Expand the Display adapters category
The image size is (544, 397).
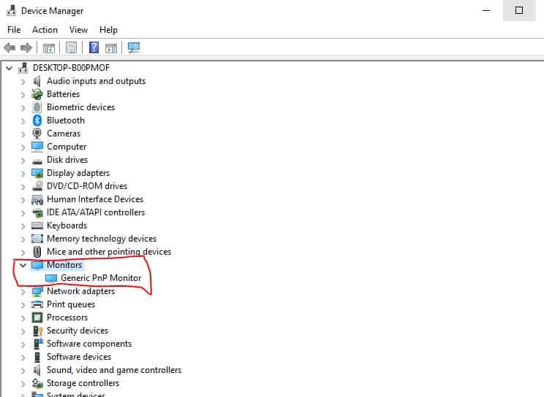click(x=23, y=174)
